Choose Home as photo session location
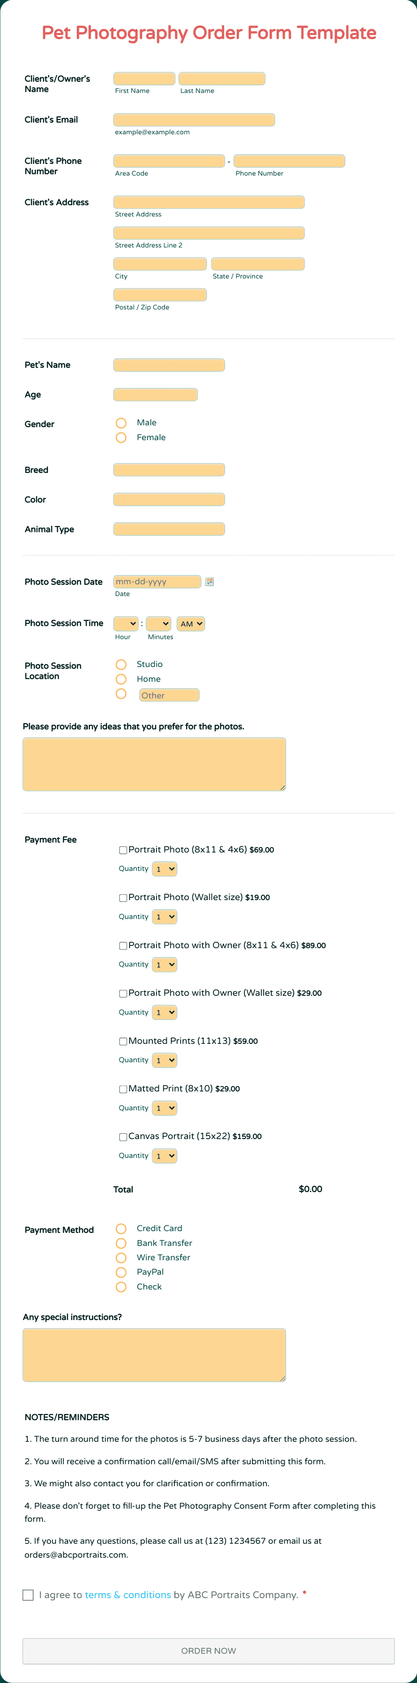The image size is (417, 1683). click(122, 680)
